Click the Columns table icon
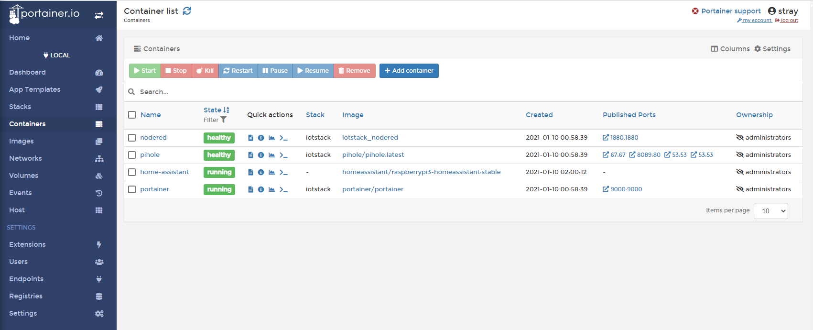 coord(715,49)
